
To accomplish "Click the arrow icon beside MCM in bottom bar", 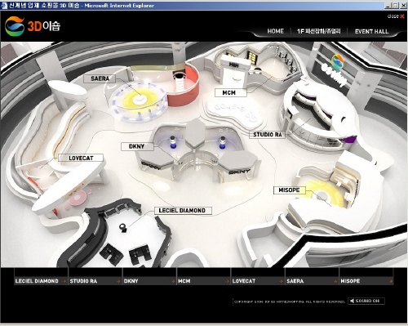I will pos(227,281).
